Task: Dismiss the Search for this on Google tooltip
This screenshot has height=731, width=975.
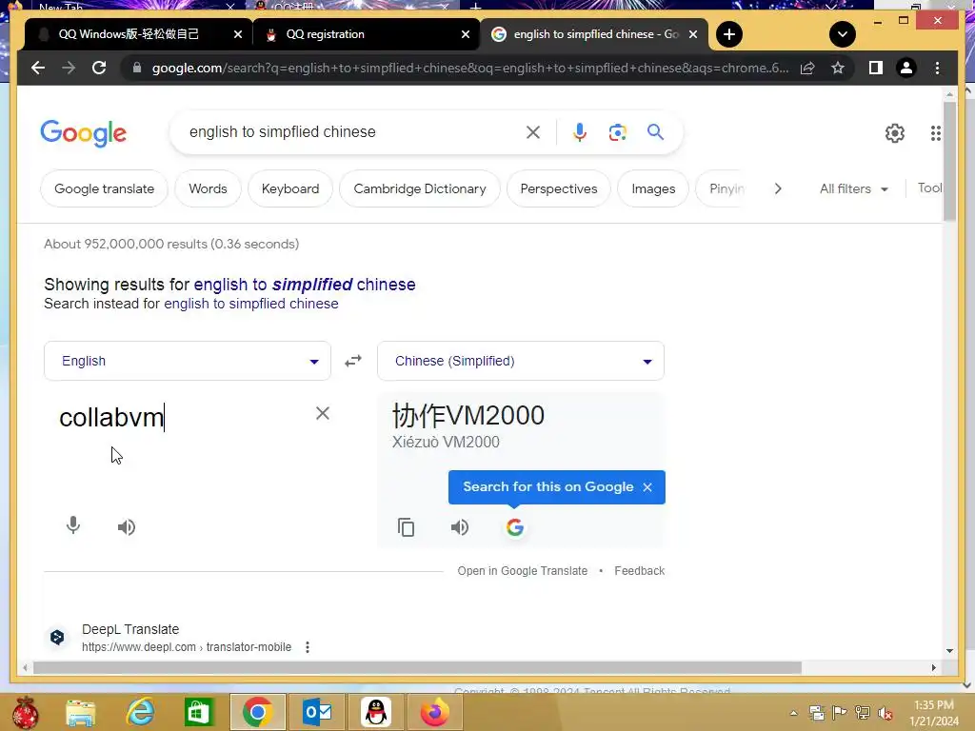Action: pyautogui.click(x=647, y=487)
